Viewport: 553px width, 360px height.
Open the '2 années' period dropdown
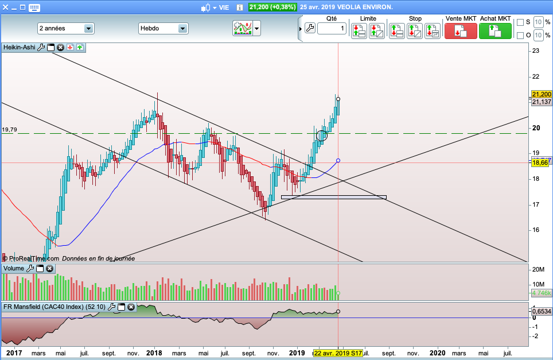point(65,28)
